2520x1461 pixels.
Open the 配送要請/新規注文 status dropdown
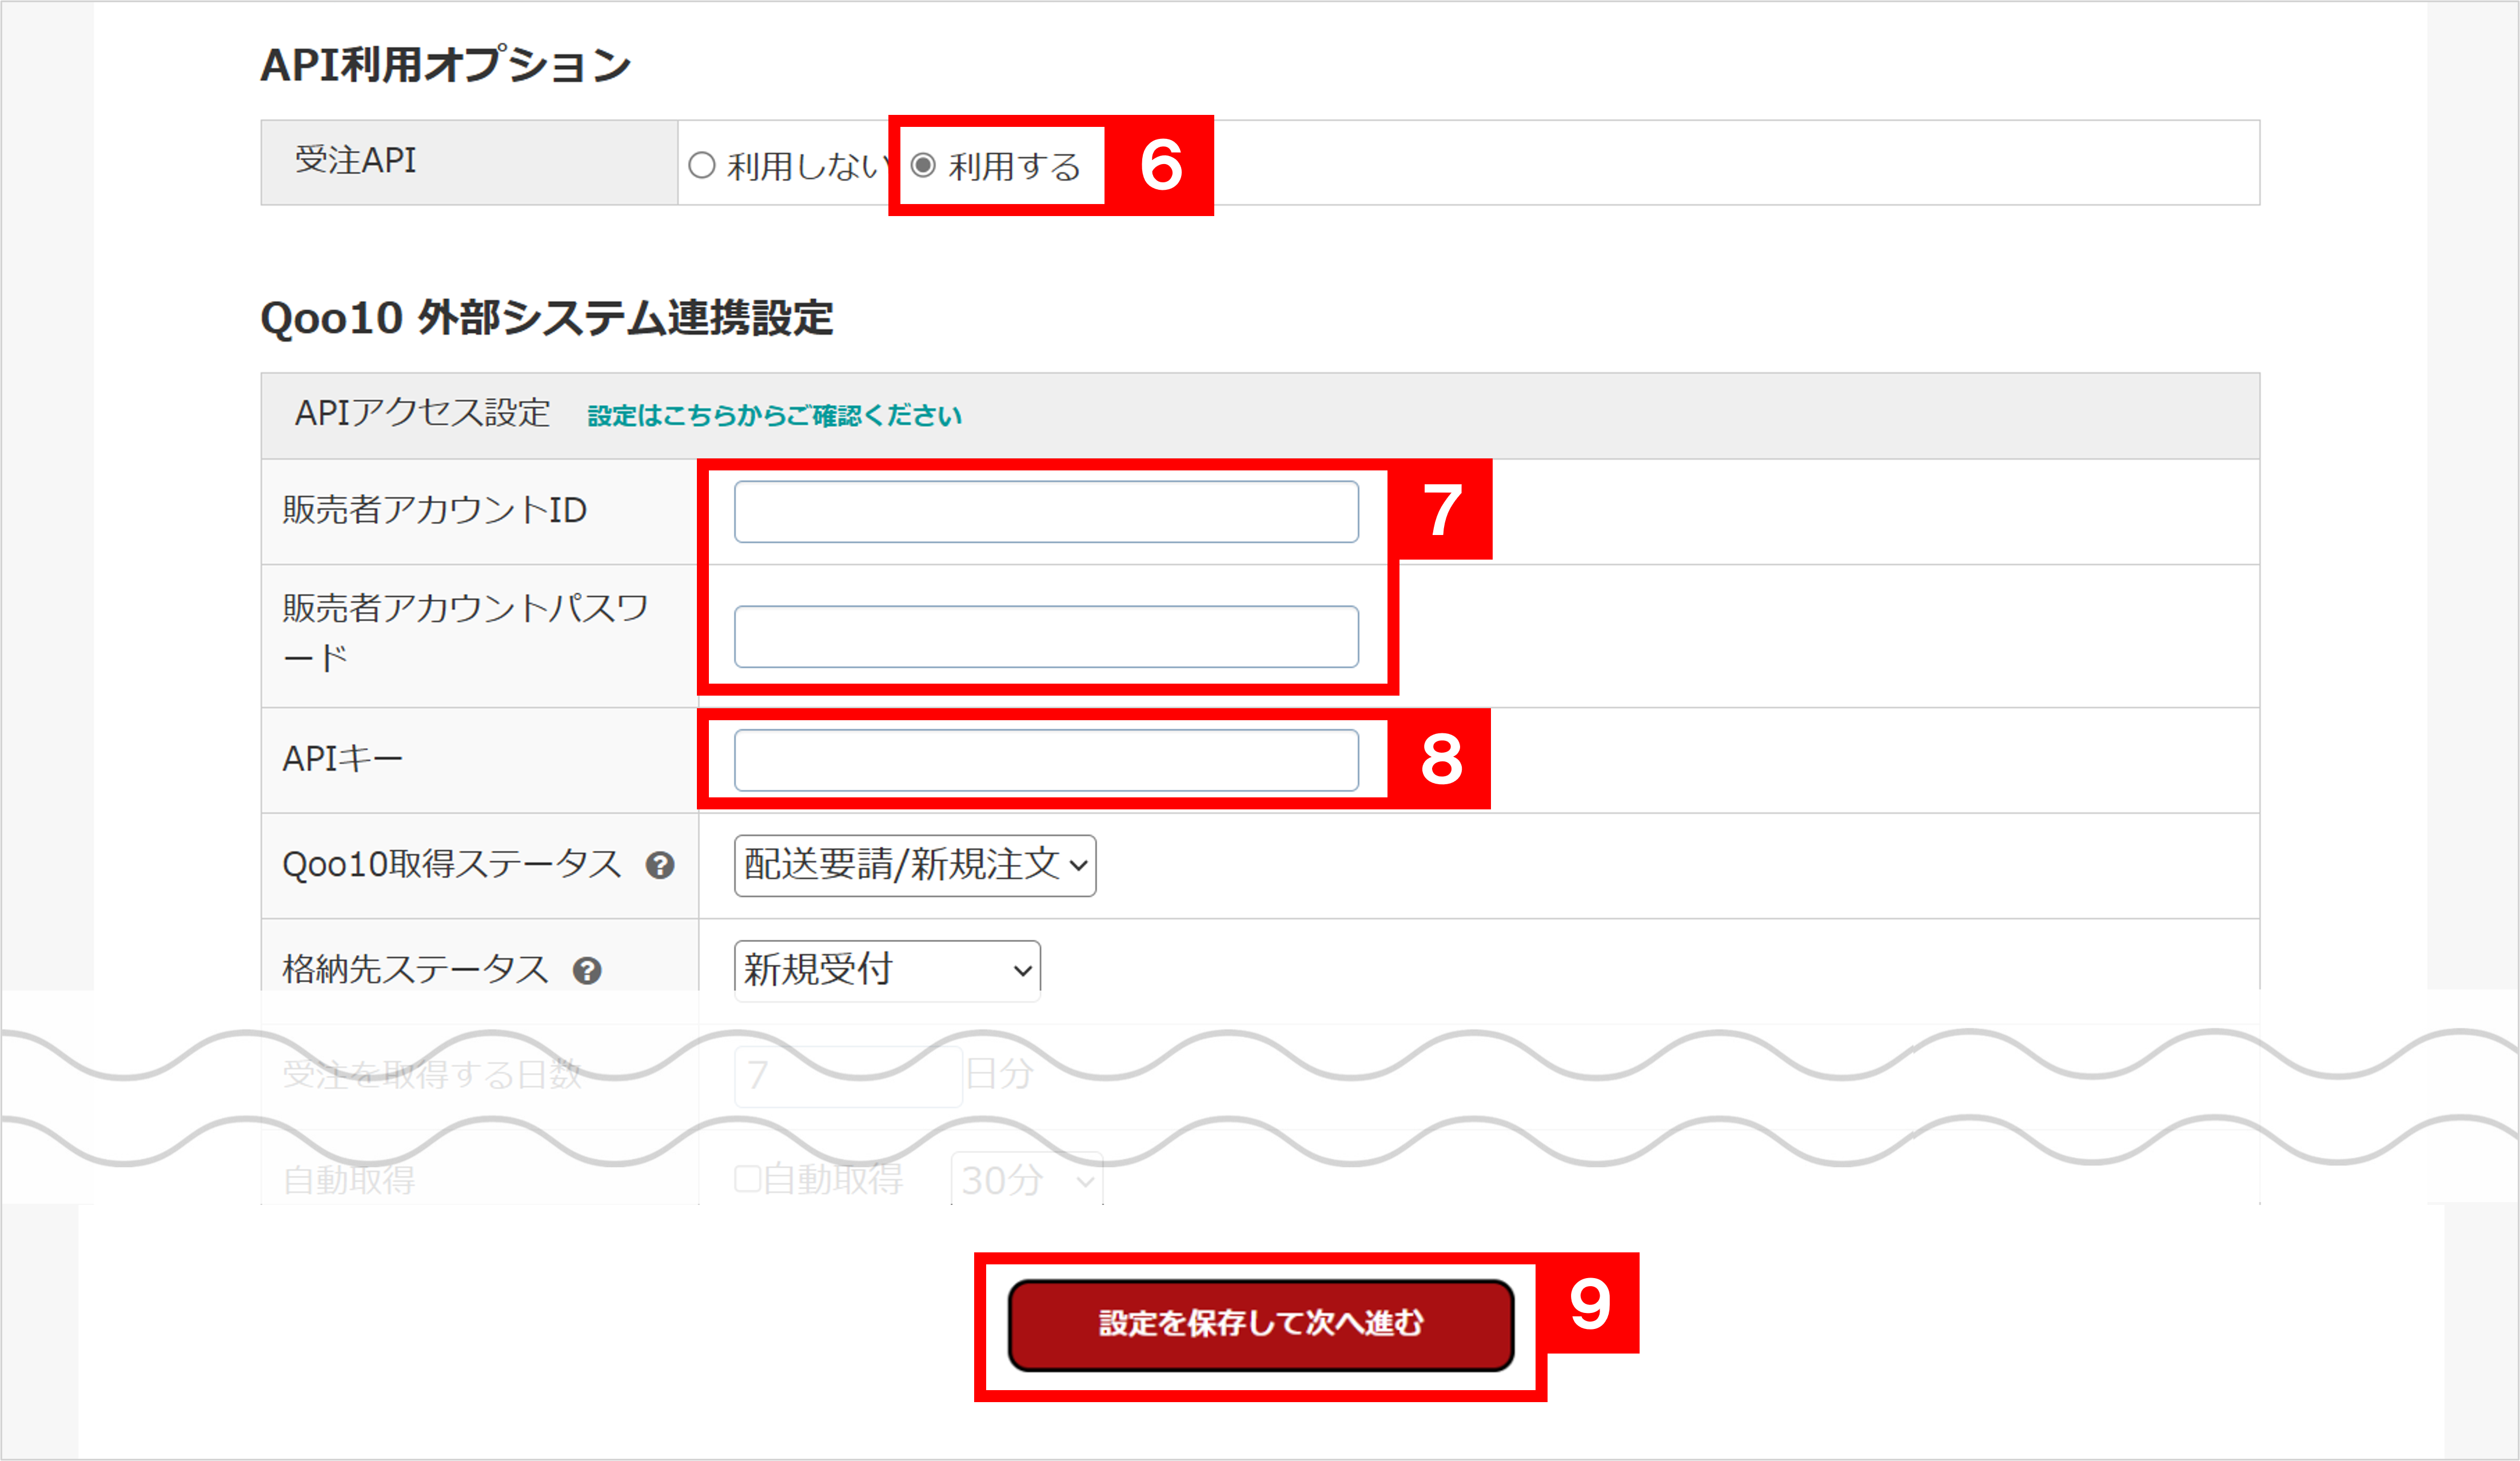pos(914,865)
